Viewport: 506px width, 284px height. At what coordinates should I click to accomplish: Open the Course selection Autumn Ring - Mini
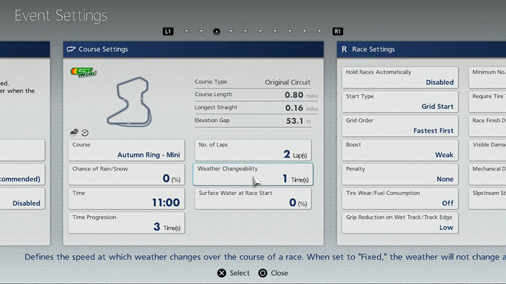point(126,150)
